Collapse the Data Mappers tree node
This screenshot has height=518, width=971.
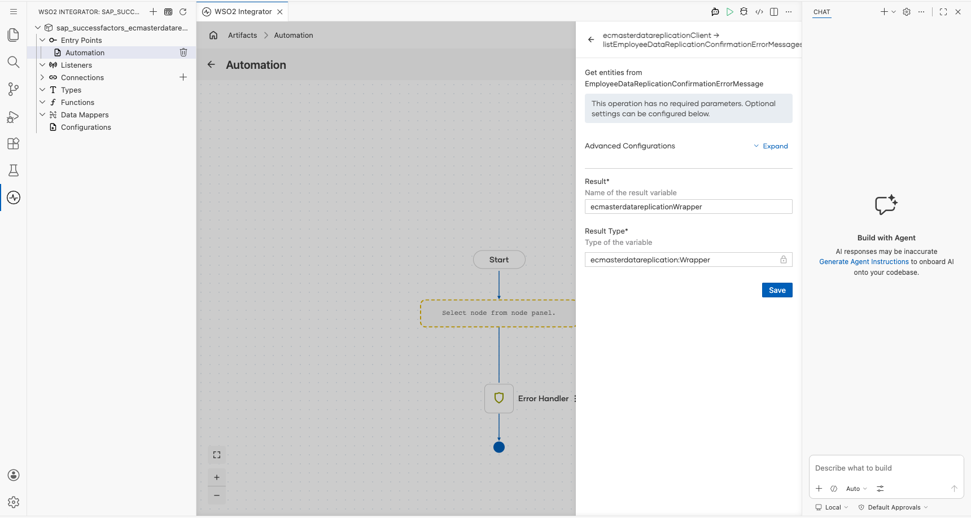pos(42,115)
